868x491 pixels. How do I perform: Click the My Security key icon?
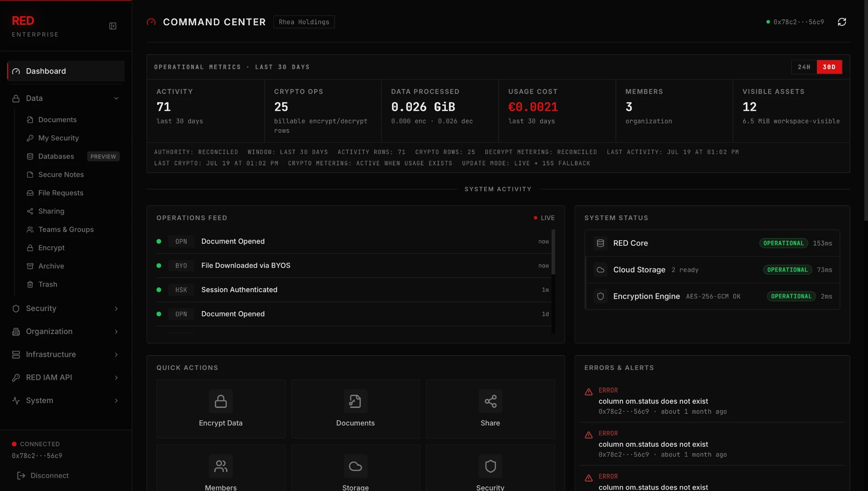(x=30, y=138)
